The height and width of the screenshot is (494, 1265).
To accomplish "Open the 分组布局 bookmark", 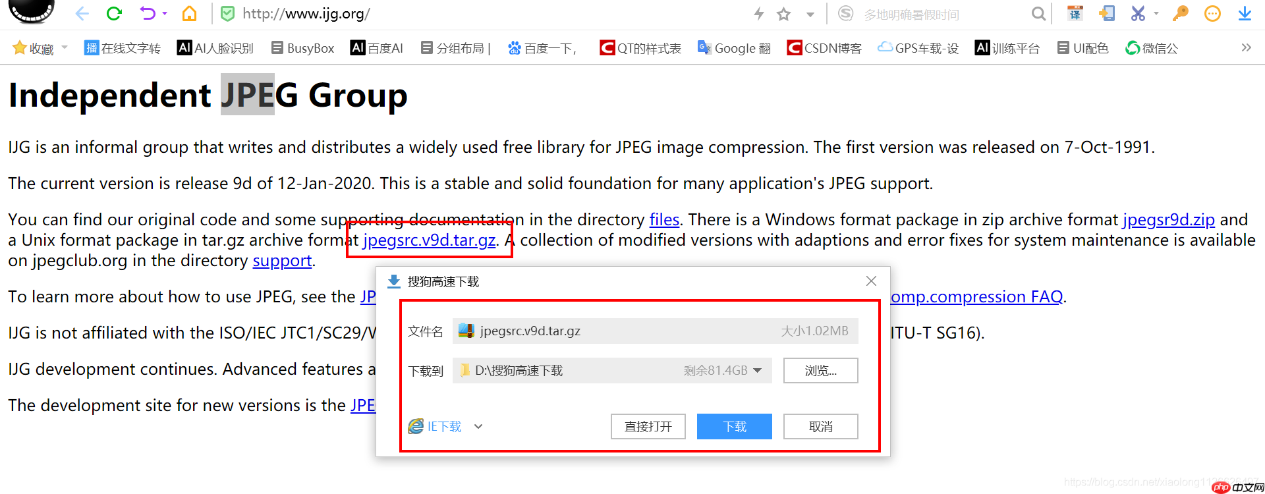I will tap(456, 48).
